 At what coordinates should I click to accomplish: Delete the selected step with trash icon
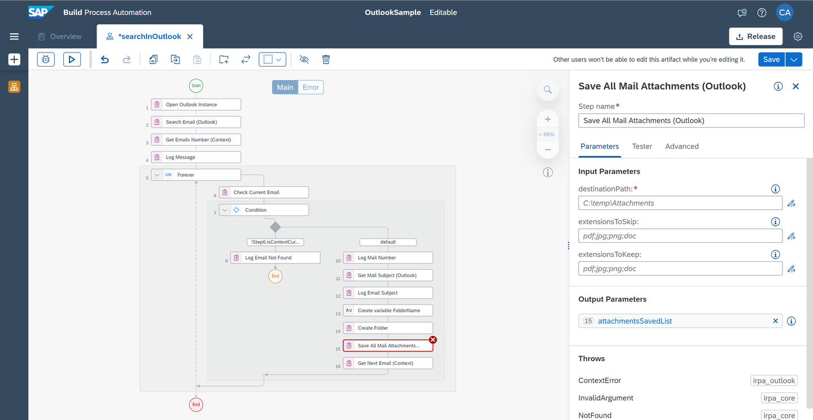click(x=326, y=59)
